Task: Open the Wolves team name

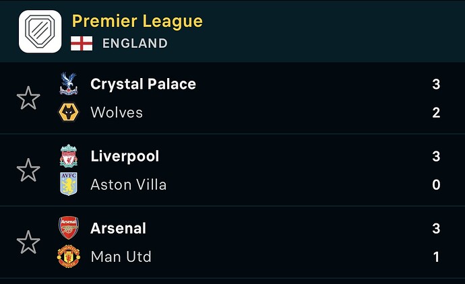Action: tap(117, 112)
